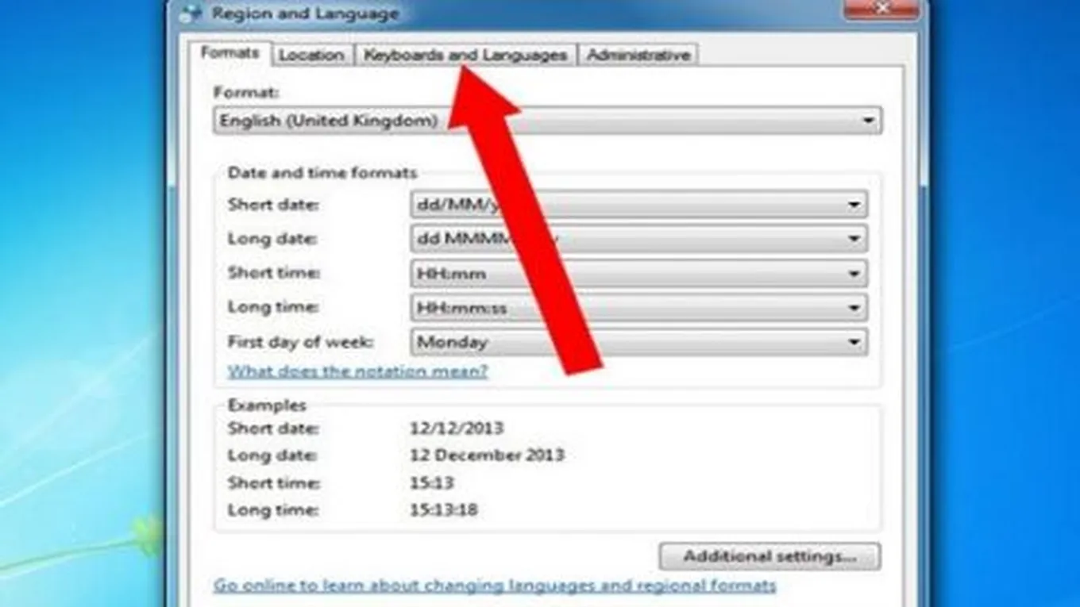Expand the Long time HH:mm:ss dropdown
Viewport: 1080px width, 607px height.
coord(638,308)
